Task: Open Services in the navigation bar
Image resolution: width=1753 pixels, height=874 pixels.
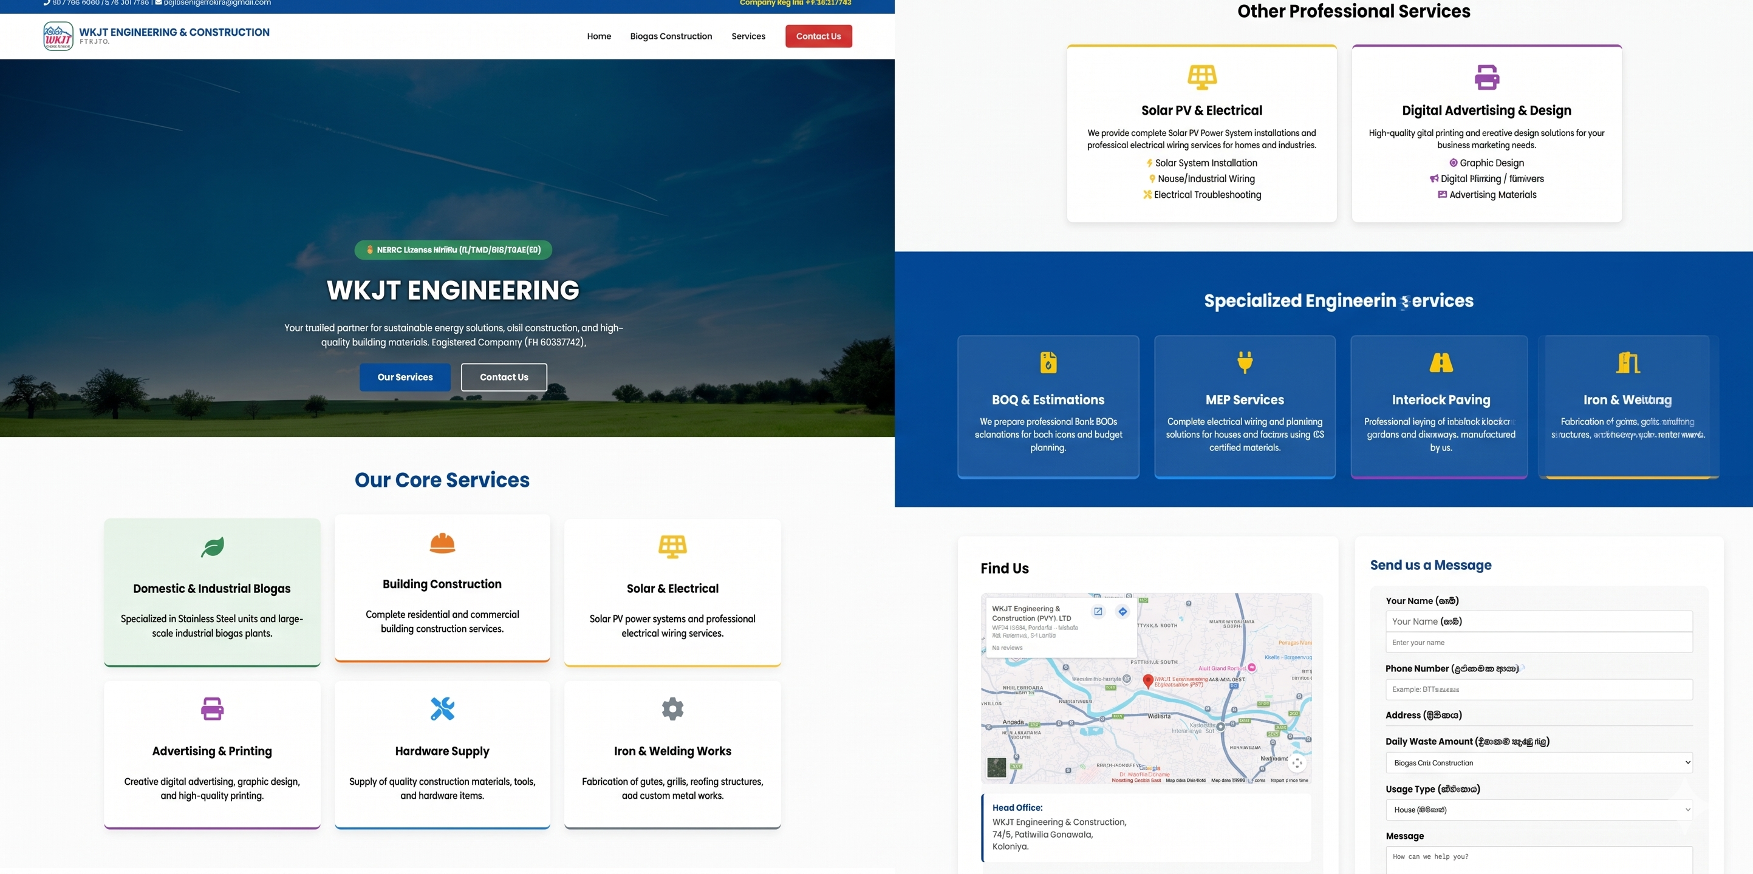Action: tap(748, 36)
